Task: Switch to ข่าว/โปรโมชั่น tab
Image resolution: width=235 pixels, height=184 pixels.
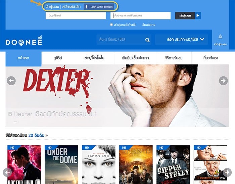Action: pyautogui.click(x=94, y=58)
